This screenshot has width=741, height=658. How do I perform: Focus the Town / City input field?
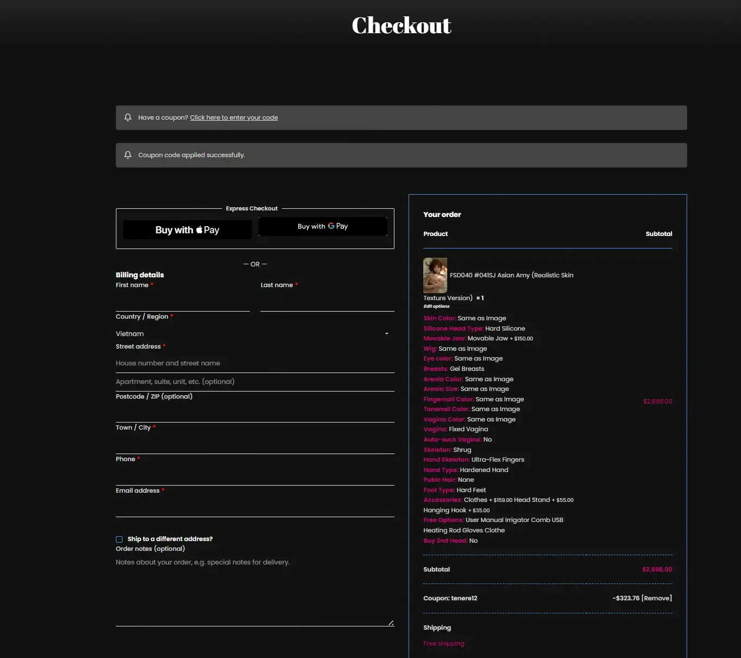pyautogui.click(x=255, y=444)
